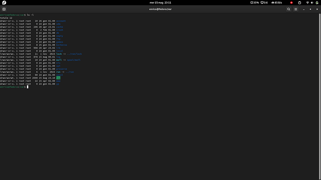Click the 'spool/mail' link target
The width and height of the screenshot is (321, 180).
coord(74,60)
